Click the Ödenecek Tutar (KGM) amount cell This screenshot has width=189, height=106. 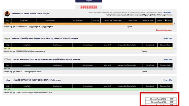click(172, 99)
